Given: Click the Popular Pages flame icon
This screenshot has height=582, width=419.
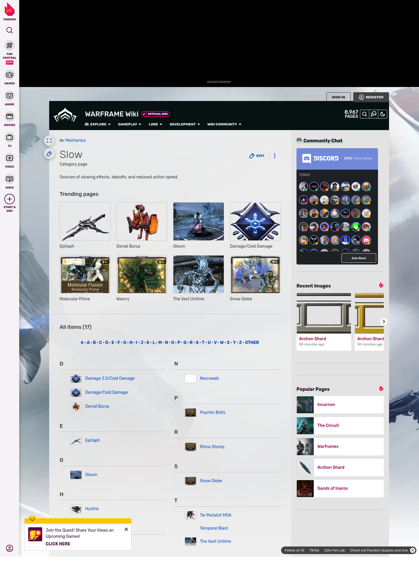Looking at the screenshot, I should (x=381, y=388).
